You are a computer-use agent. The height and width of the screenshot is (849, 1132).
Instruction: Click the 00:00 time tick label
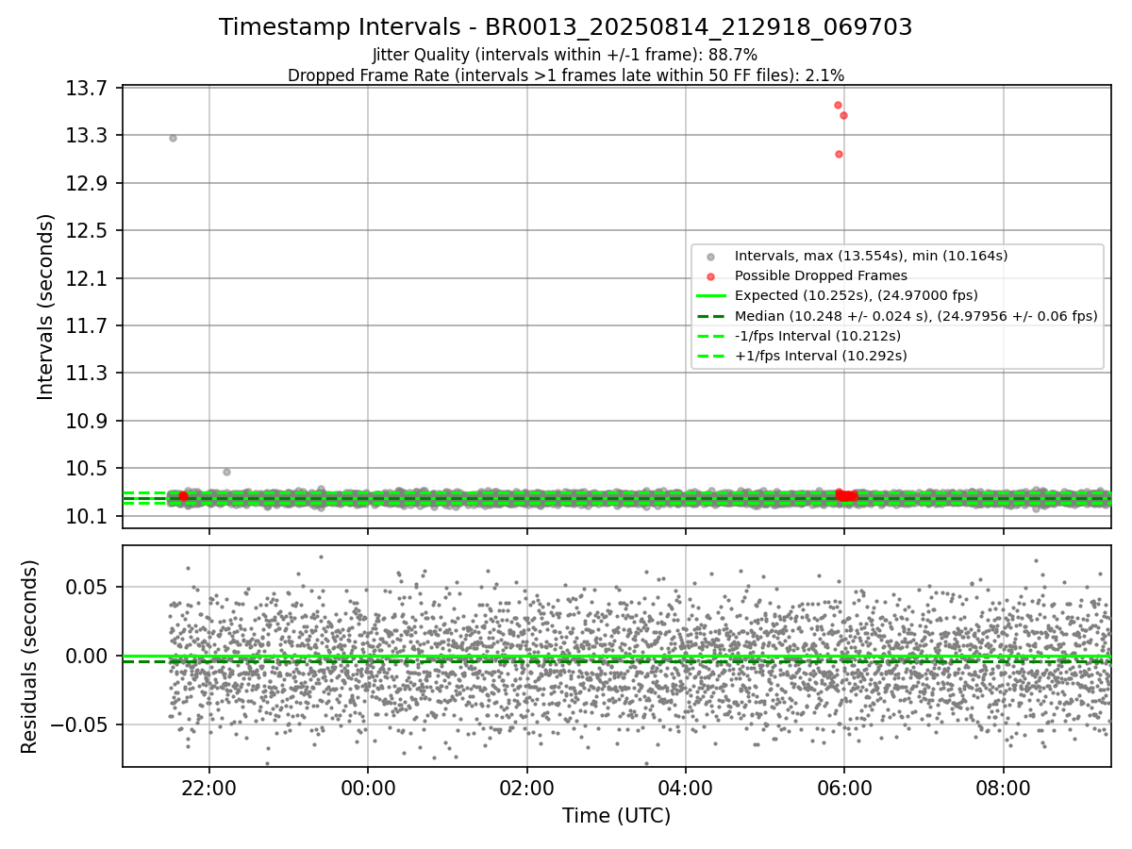pos(368,787)
